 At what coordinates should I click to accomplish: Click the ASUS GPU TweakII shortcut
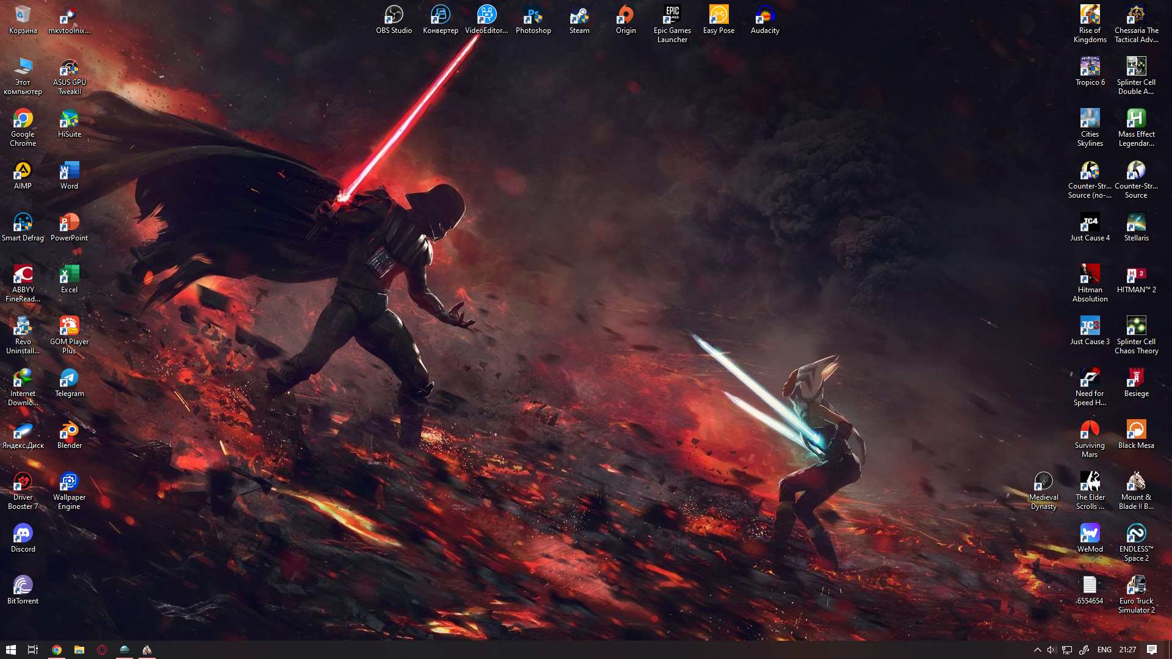click(x=69, y=76)
